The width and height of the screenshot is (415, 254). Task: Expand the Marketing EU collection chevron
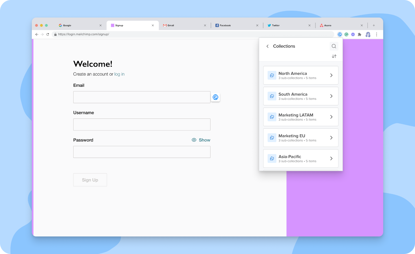point(331,138)
